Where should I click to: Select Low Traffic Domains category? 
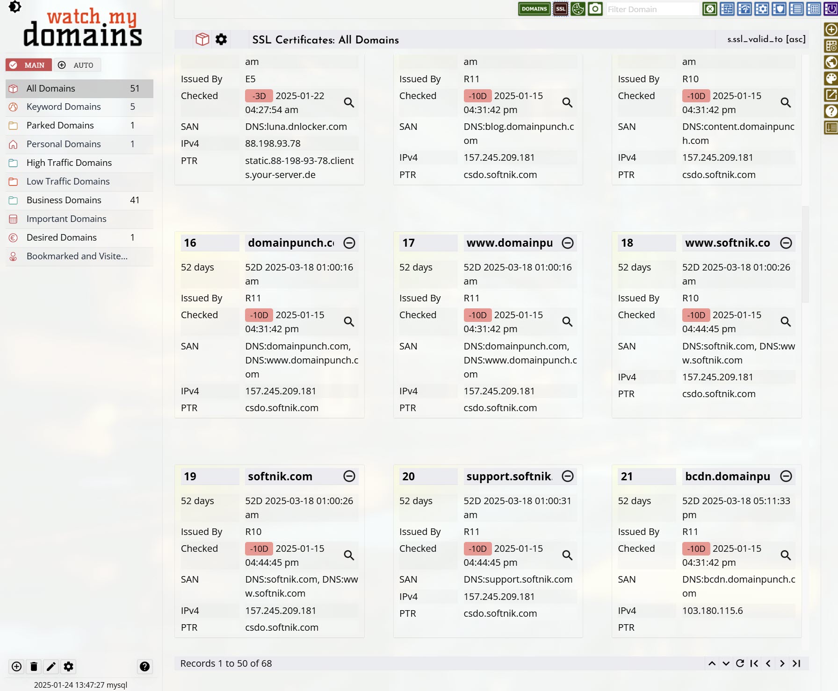click(79, 182)
